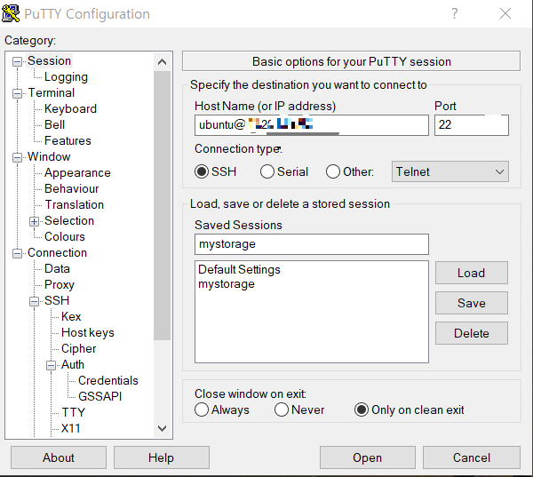Open the Bell settings category

pyautogui.click(x=54, y=124)
